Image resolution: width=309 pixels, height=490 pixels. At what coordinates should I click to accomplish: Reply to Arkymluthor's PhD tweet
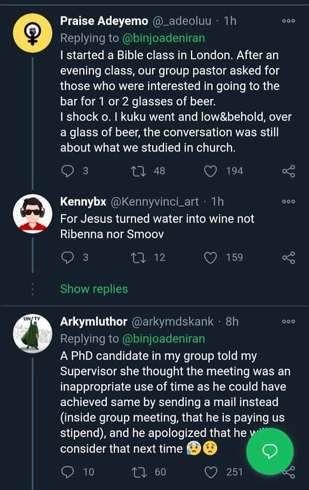click(68, 472)
